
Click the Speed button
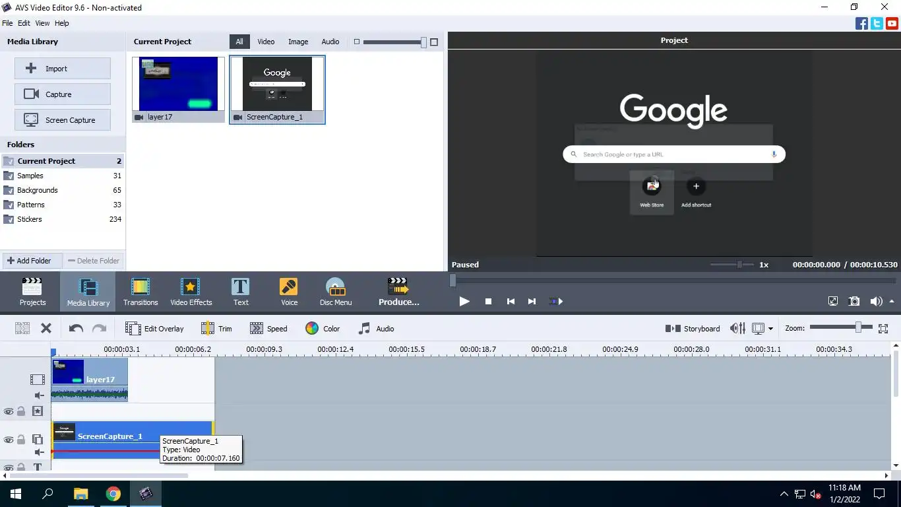click(268, 328)
